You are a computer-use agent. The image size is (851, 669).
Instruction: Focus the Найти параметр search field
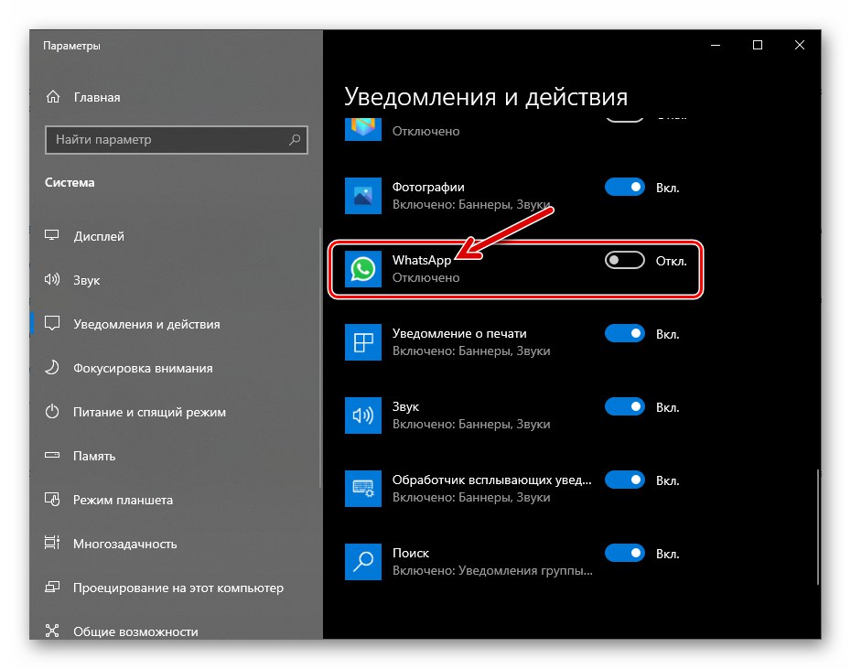pyautogui.click(x=177, y=140)
